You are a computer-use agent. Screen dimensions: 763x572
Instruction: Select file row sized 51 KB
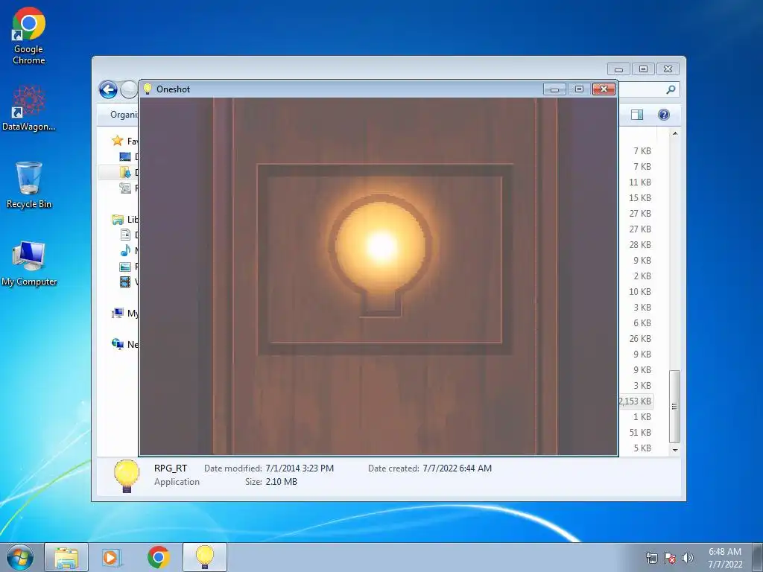pos(640,433)
